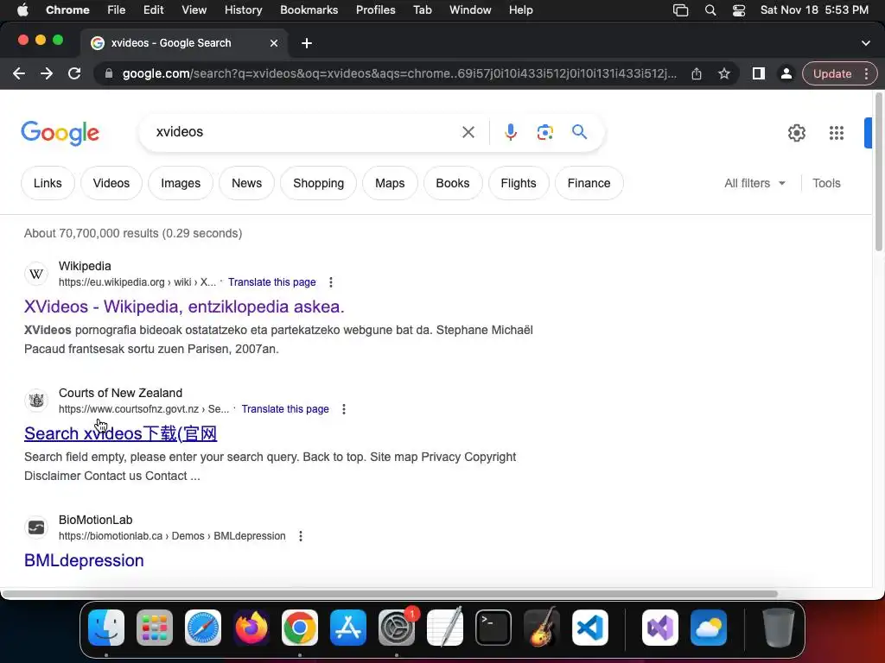Open the Apple menu
The image size is (885, 663).
[x=22, y=10]
